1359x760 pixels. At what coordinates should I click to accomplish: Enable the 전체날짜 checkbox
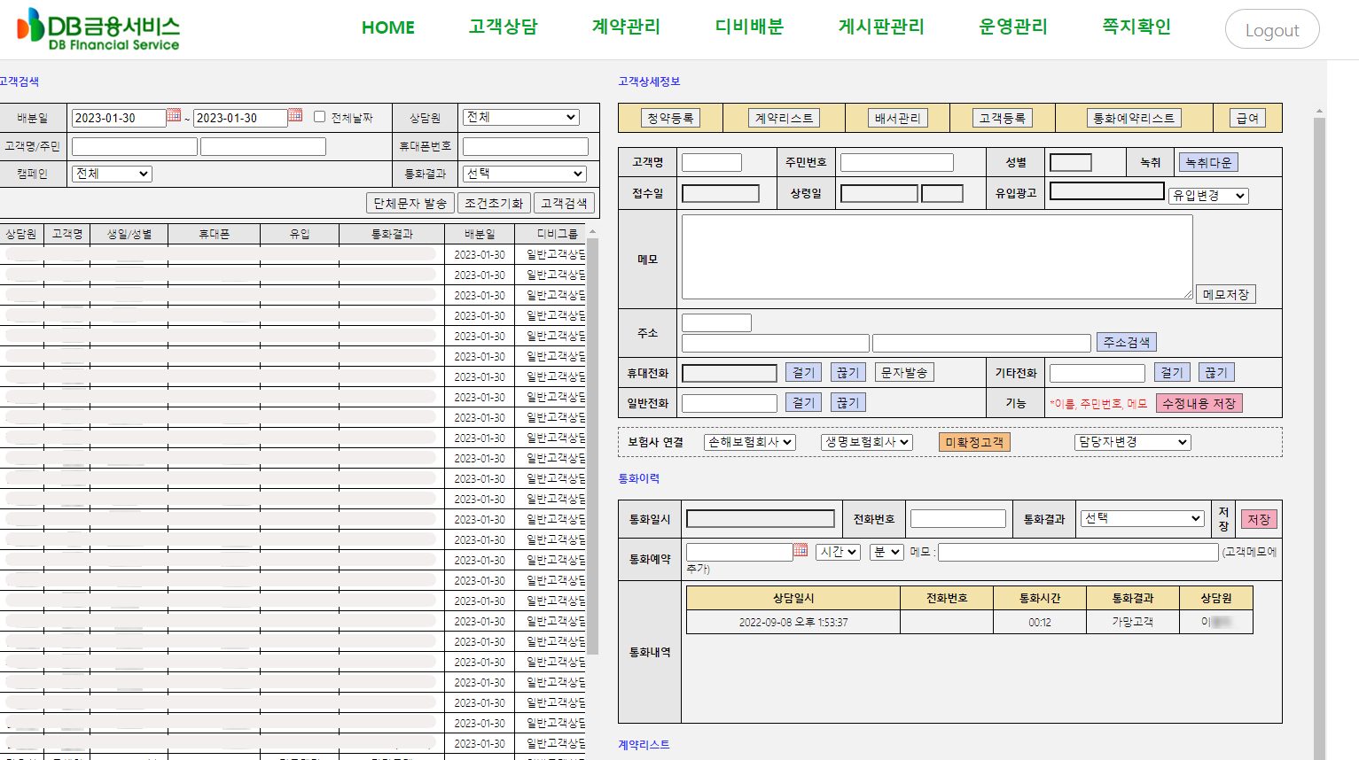pyautogui.click(x=320, y=117)
